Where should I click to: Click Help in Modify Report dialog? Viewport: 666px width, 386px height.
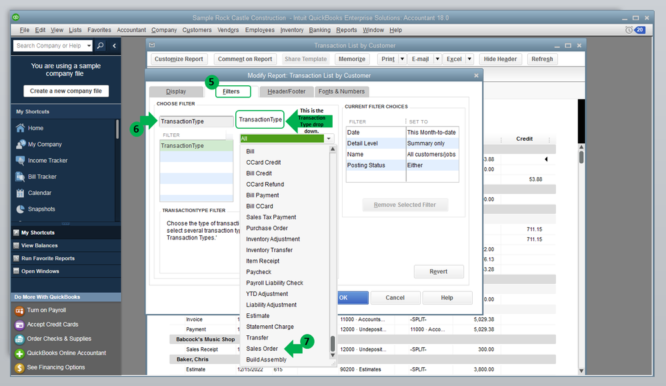click(447, 298)
